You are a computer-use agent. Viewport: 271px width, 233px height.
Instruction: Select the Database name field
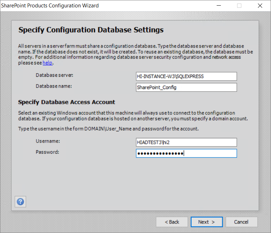pyautogui.click(x=186, y=87)
